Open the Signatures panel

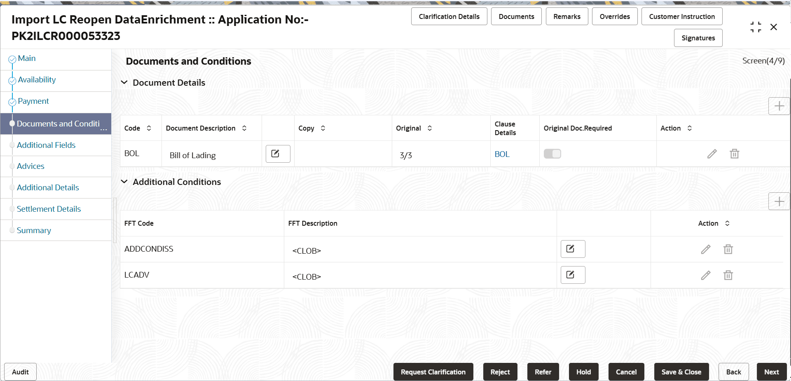click(698, 38)
